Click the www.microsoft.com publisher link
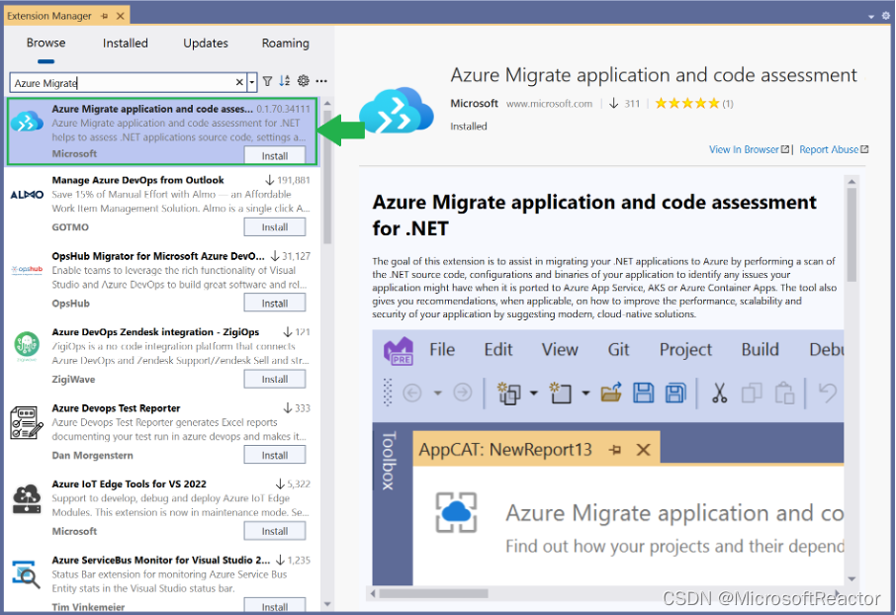 click(x=549, y=104)
